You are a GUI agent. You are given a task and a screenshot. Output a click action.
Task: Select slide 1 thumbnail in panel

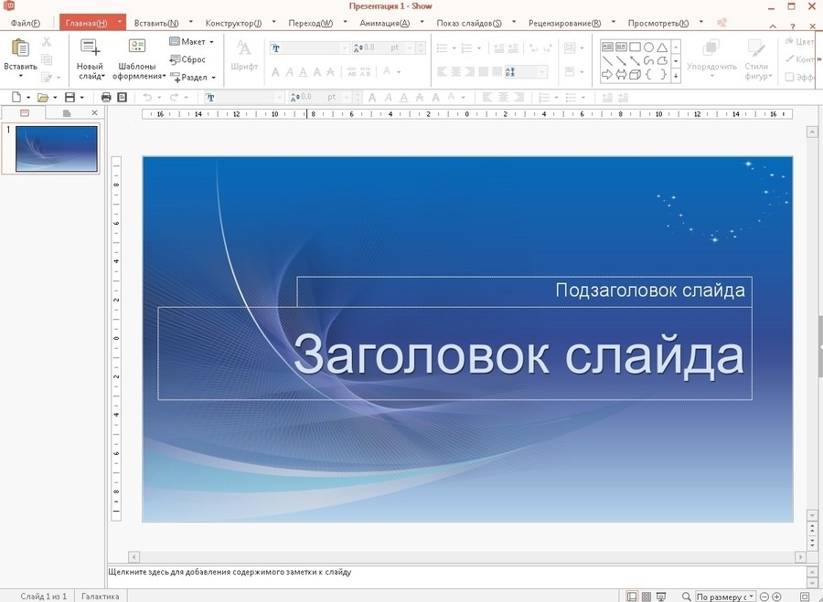click(x=56, y=148)
